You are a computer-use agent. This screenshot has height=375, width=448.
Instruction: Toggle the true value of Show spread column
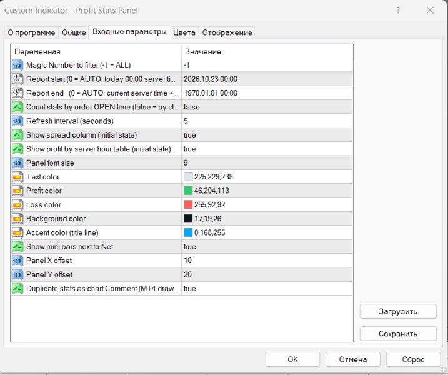[190, 135]
